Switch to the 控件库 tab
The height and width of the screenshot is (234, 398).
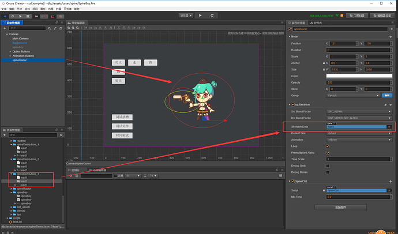(x=316, y=23)
